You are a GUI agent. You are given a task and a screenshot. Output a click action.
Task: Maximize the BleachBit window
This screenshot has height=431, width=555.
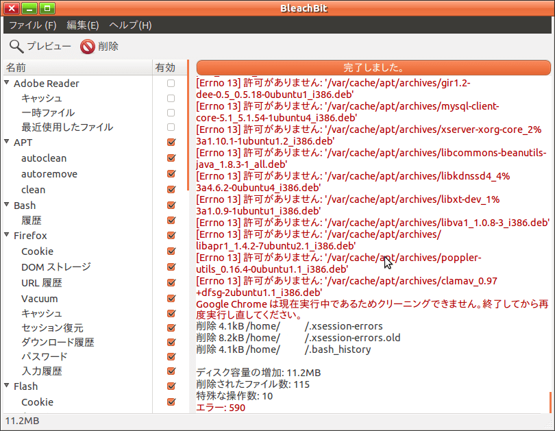click(47, 8)
